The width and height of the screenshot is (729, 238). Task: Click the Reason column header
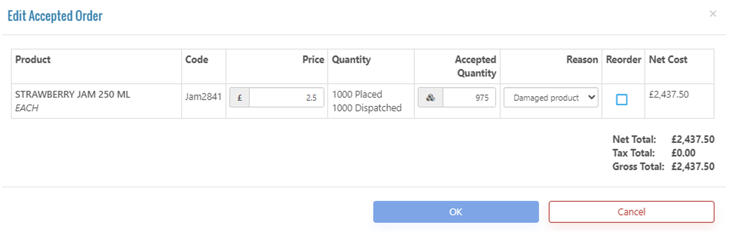pos(582,59)
